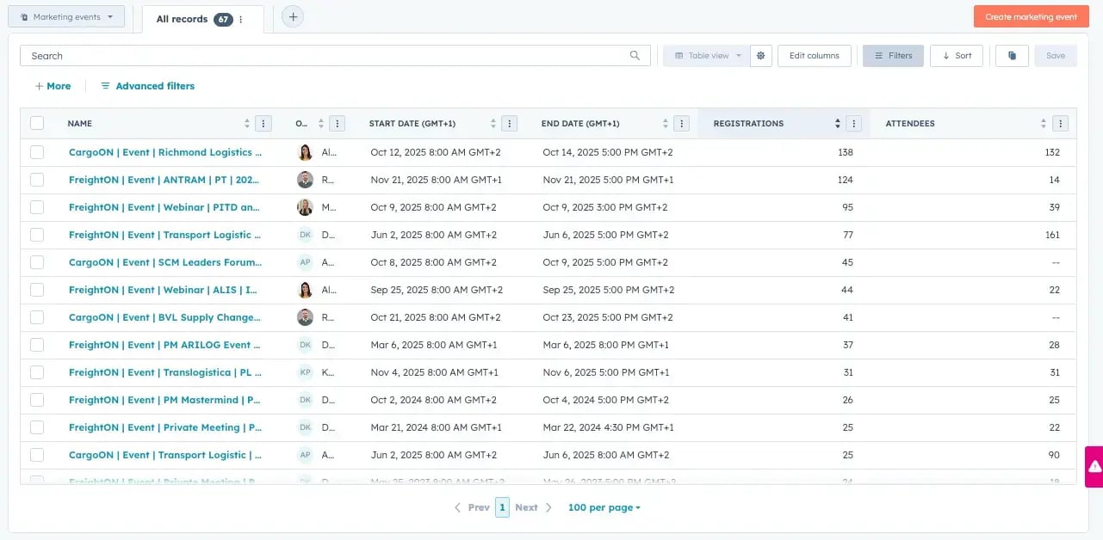Select the SCM Leaders Forum row checkbox

point(37,262)
